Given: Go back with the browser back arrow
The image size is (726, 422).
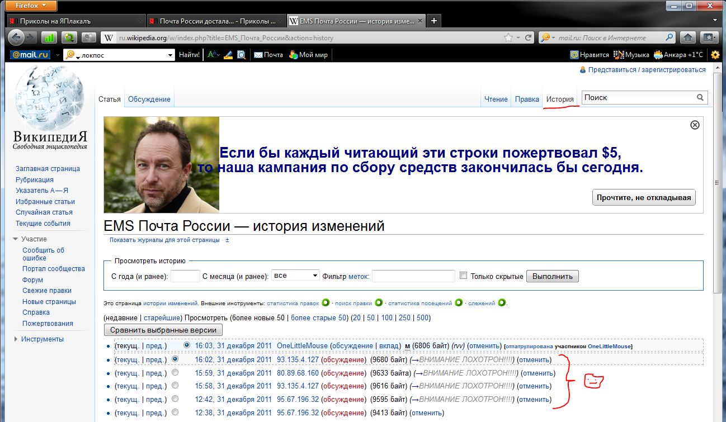Looking at the screenshot, I should pyautogui.click(x=17, y=38).
